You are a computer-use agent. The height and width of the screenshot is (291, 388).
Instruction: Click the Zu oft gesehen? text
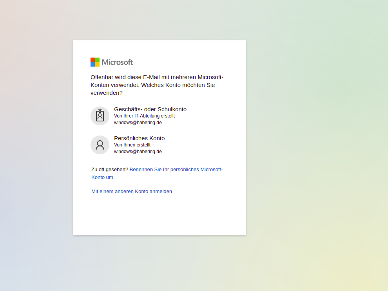click(110, 170)
